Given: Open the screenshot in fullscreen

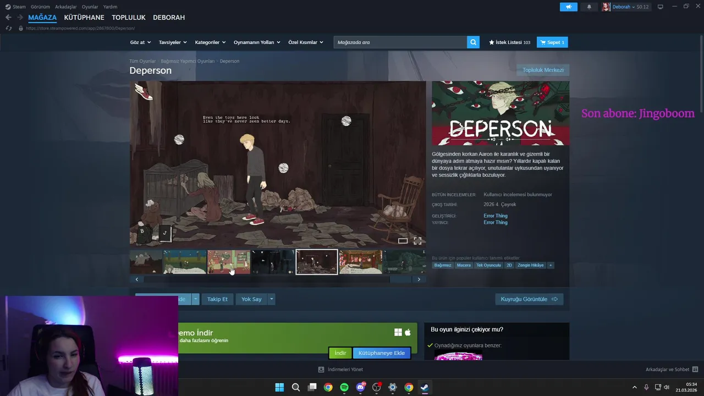Looking at the screenshot, I should click(x=417, y=240).
